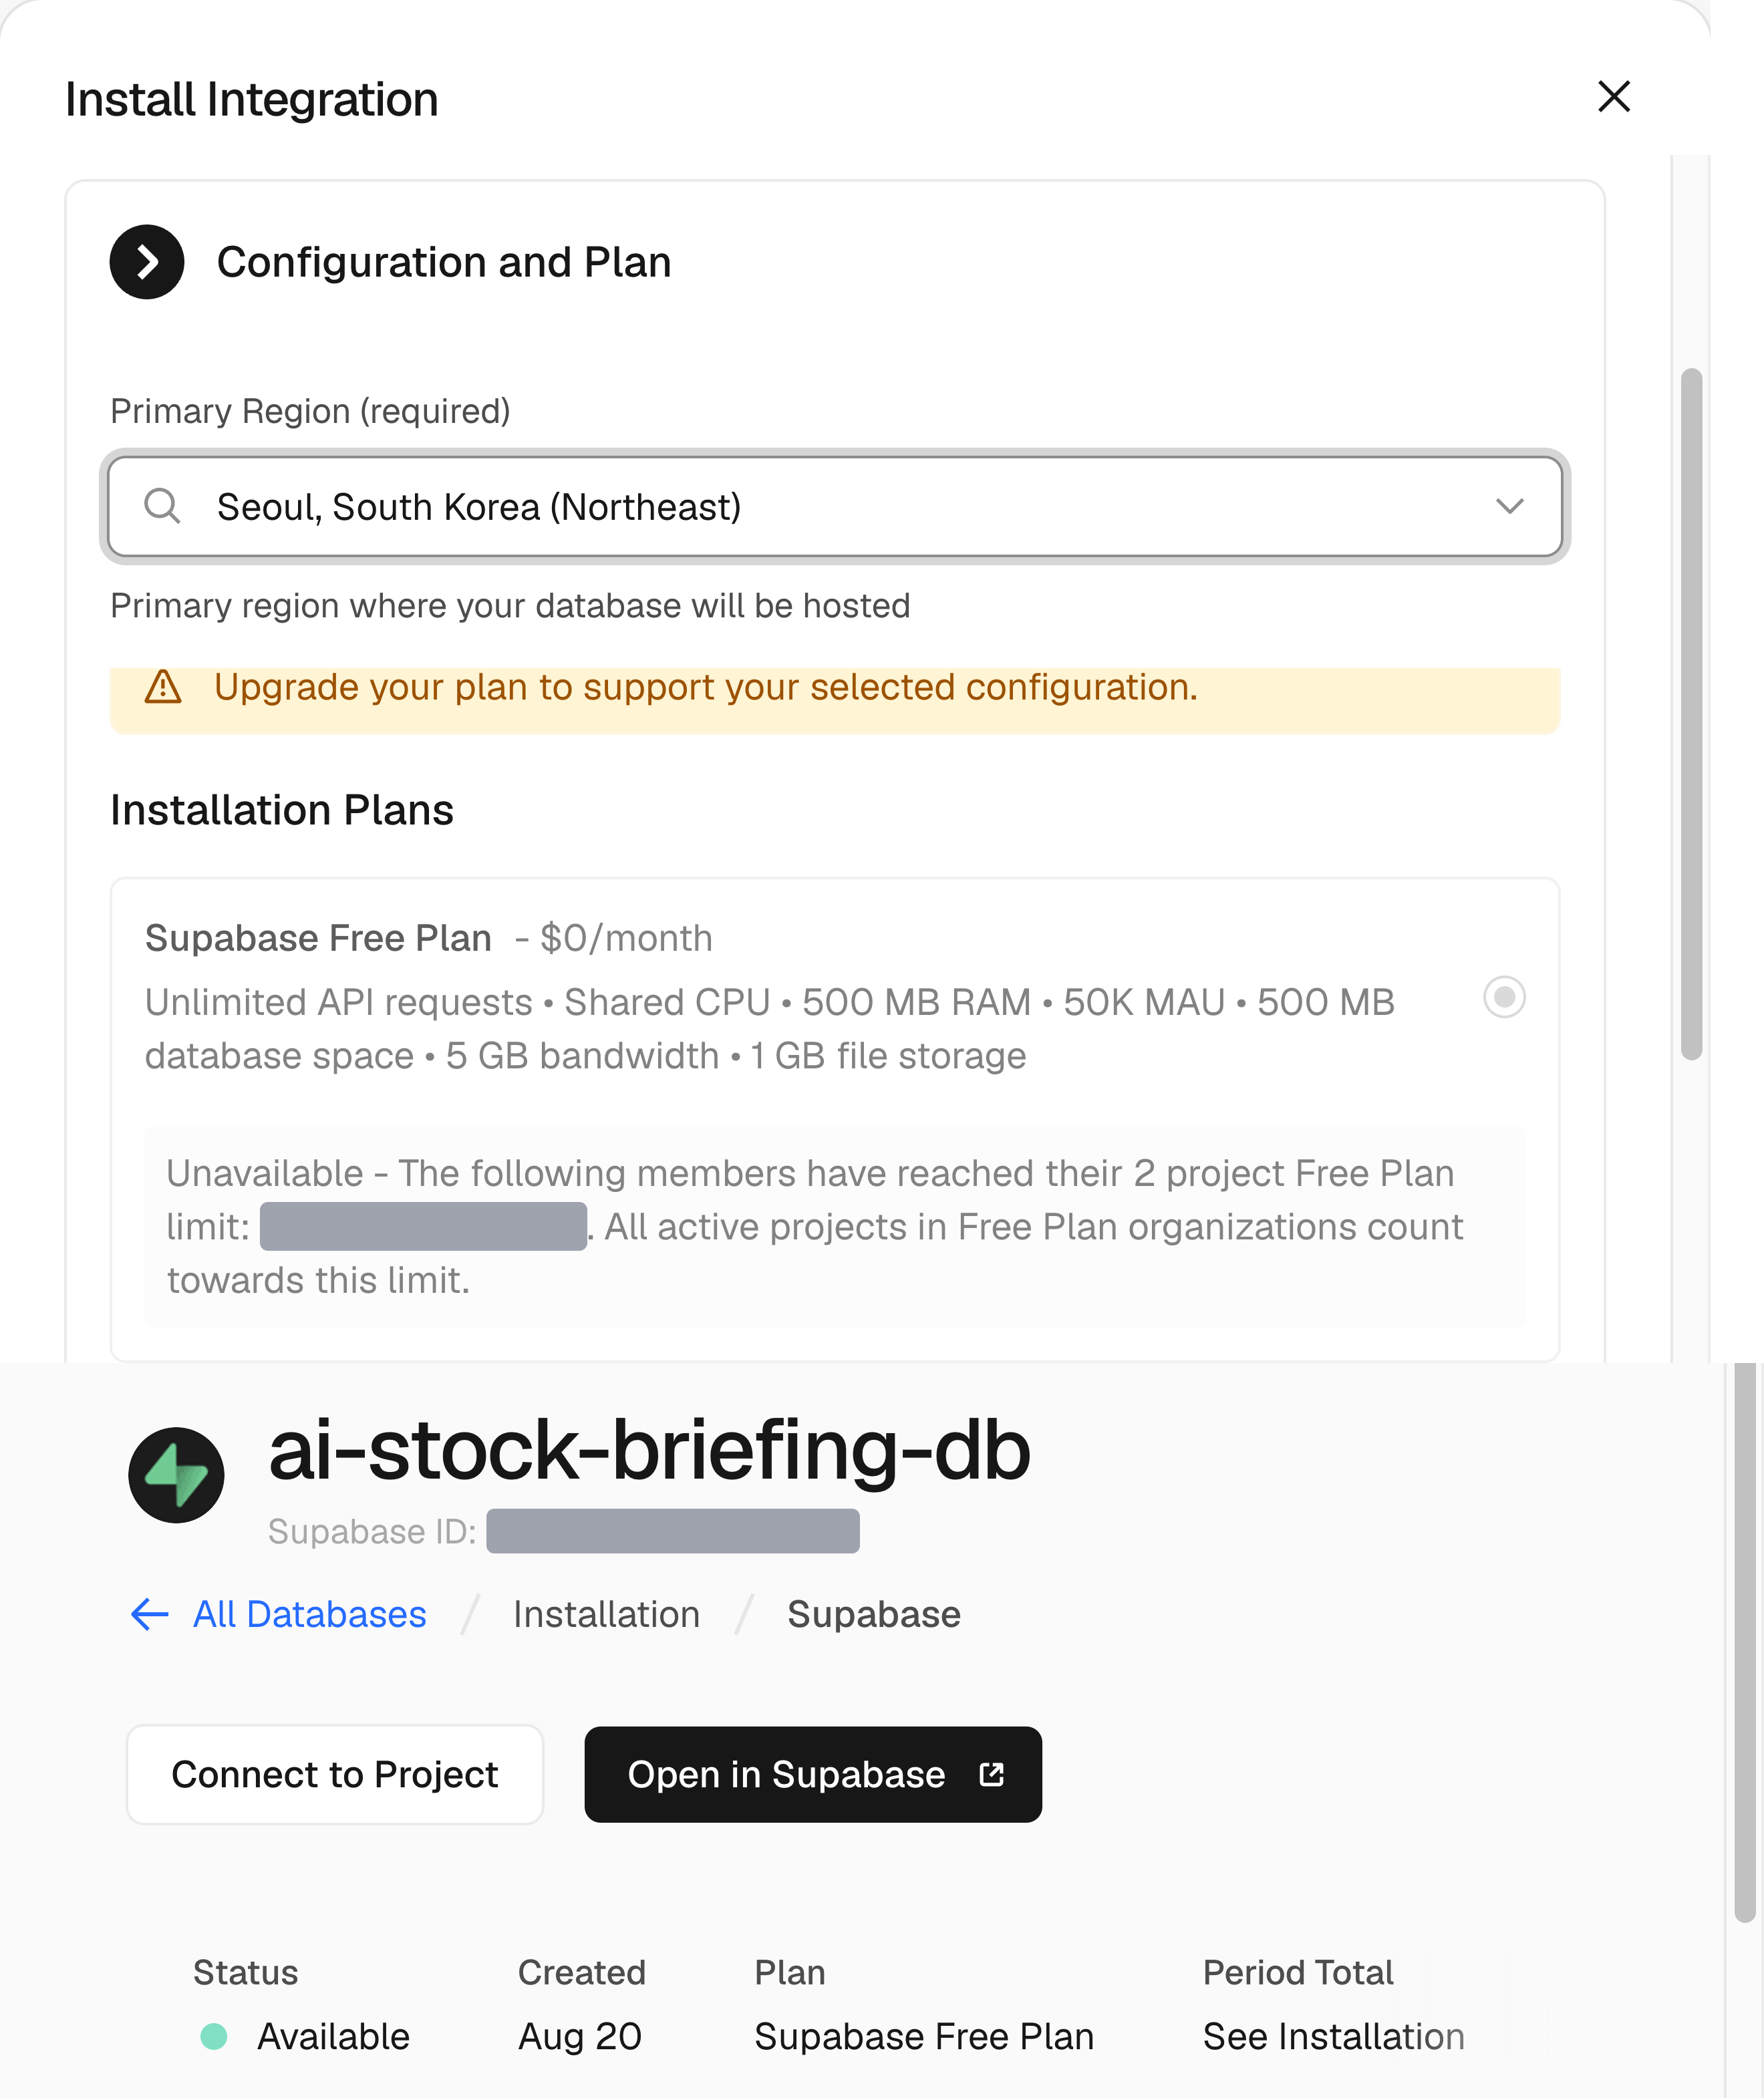The image size is (1764, 2098).
Task: Click Open in Supabase button
Action: [x=813, y=1774]
